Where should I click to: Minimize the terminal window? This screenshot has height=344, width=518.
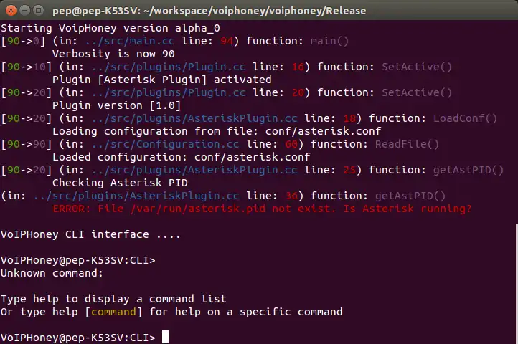(23, 10)
